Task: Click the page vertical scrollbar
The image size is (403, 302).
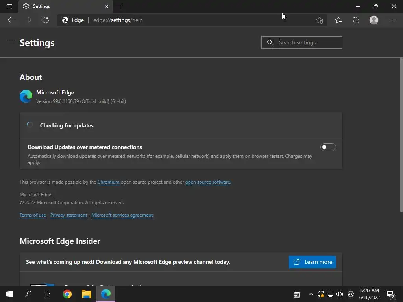Action: click(x=401, y=135)
